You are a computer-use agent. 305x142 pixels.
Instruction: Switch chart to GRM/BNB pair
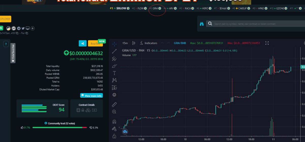tap(180, 43)
